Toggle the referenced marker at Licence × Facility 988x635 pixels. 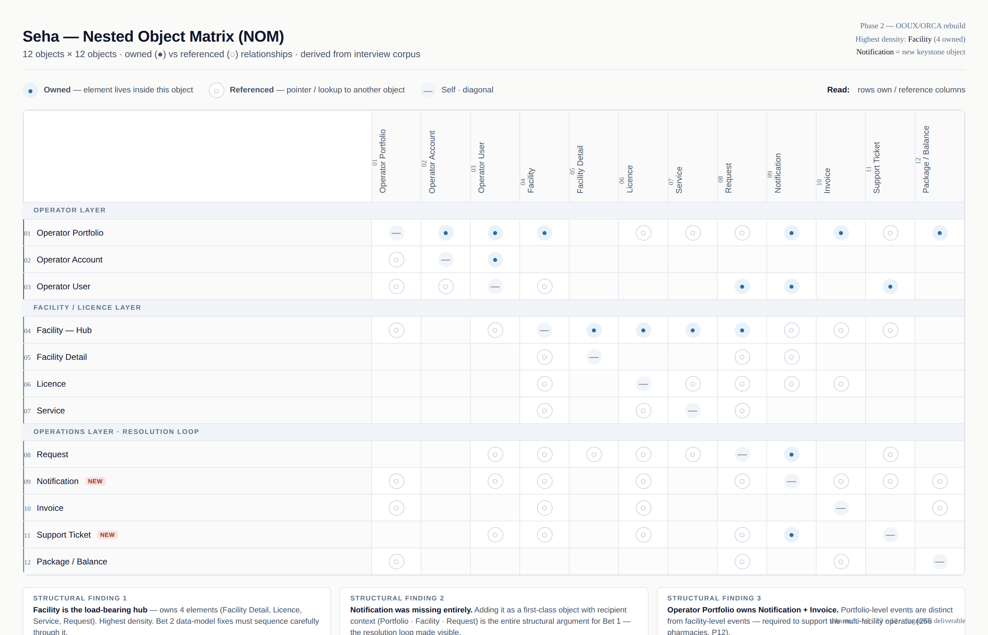click(x=544, y=383)
